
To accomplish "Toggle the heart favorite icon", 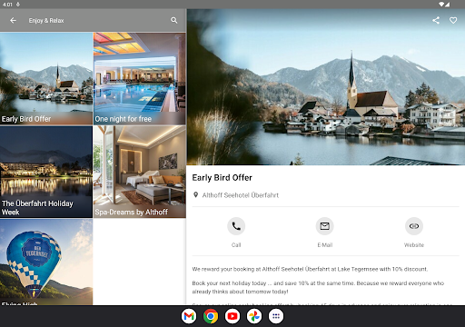I will tap(453, 20).
